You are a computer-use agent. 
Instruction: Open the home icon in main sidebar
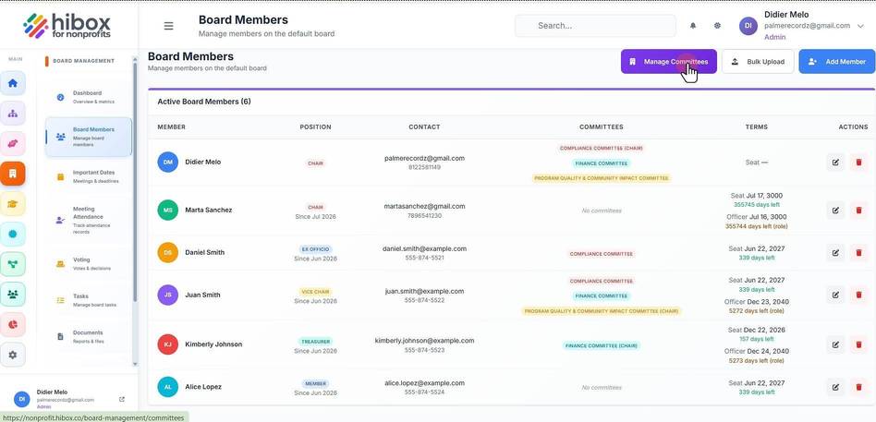(x=13, y=83)
